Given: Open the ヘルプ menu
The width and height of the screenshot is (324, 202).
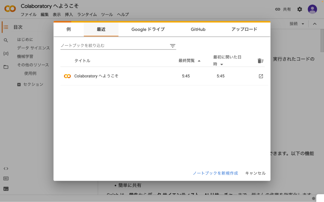Looking at the screenshot, I should point(123,15).
